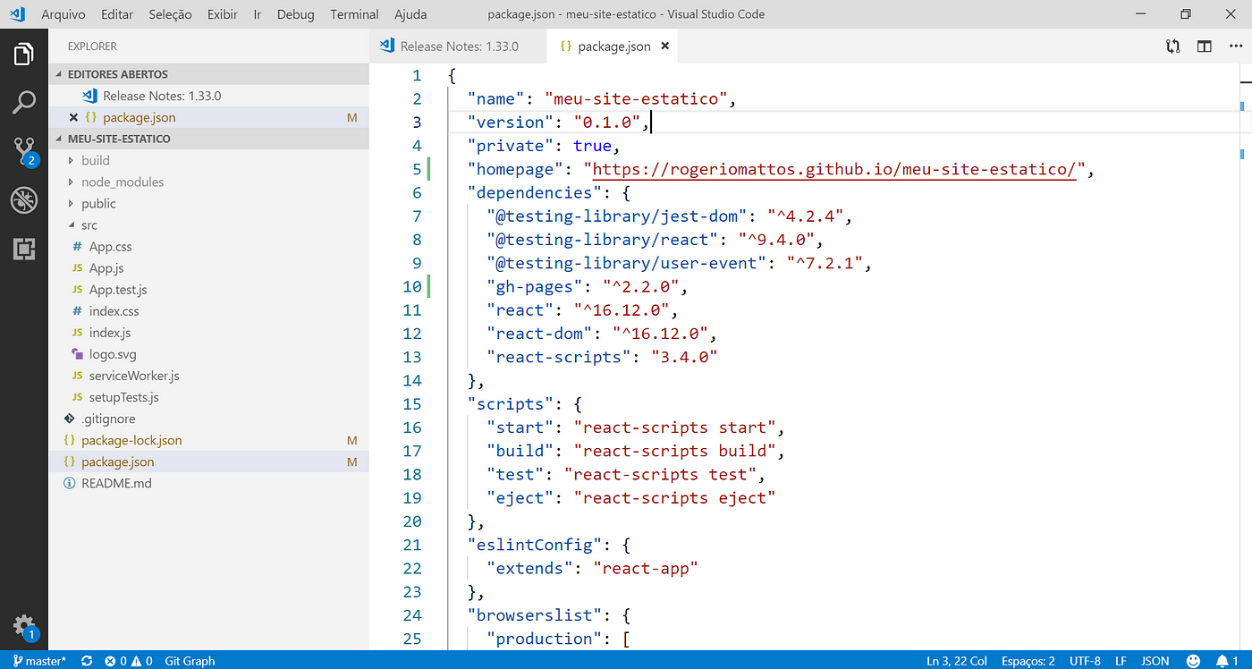The width and height of the screenshot is (1252, 669).
Task: Open Source Control view with badge 2
Action: tap(24, 151)
